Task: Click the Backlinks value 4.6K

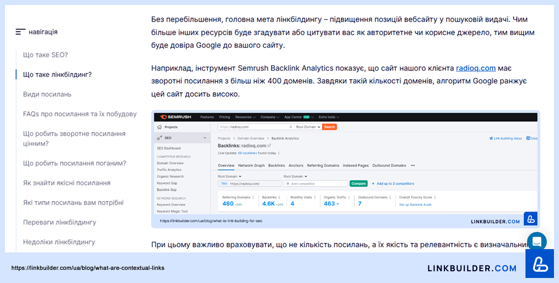Action: coord(269,204)
